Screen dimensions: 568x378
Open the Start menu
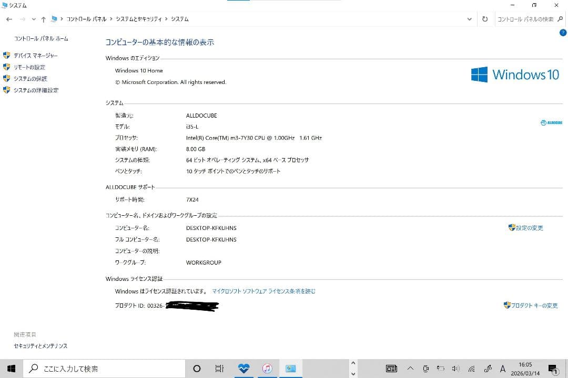(11, 368)
